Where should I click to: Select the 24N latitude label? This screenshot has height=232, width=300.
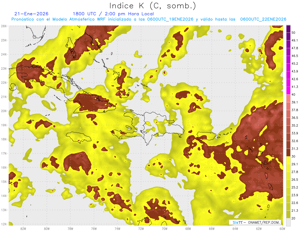tap(4, 54)
